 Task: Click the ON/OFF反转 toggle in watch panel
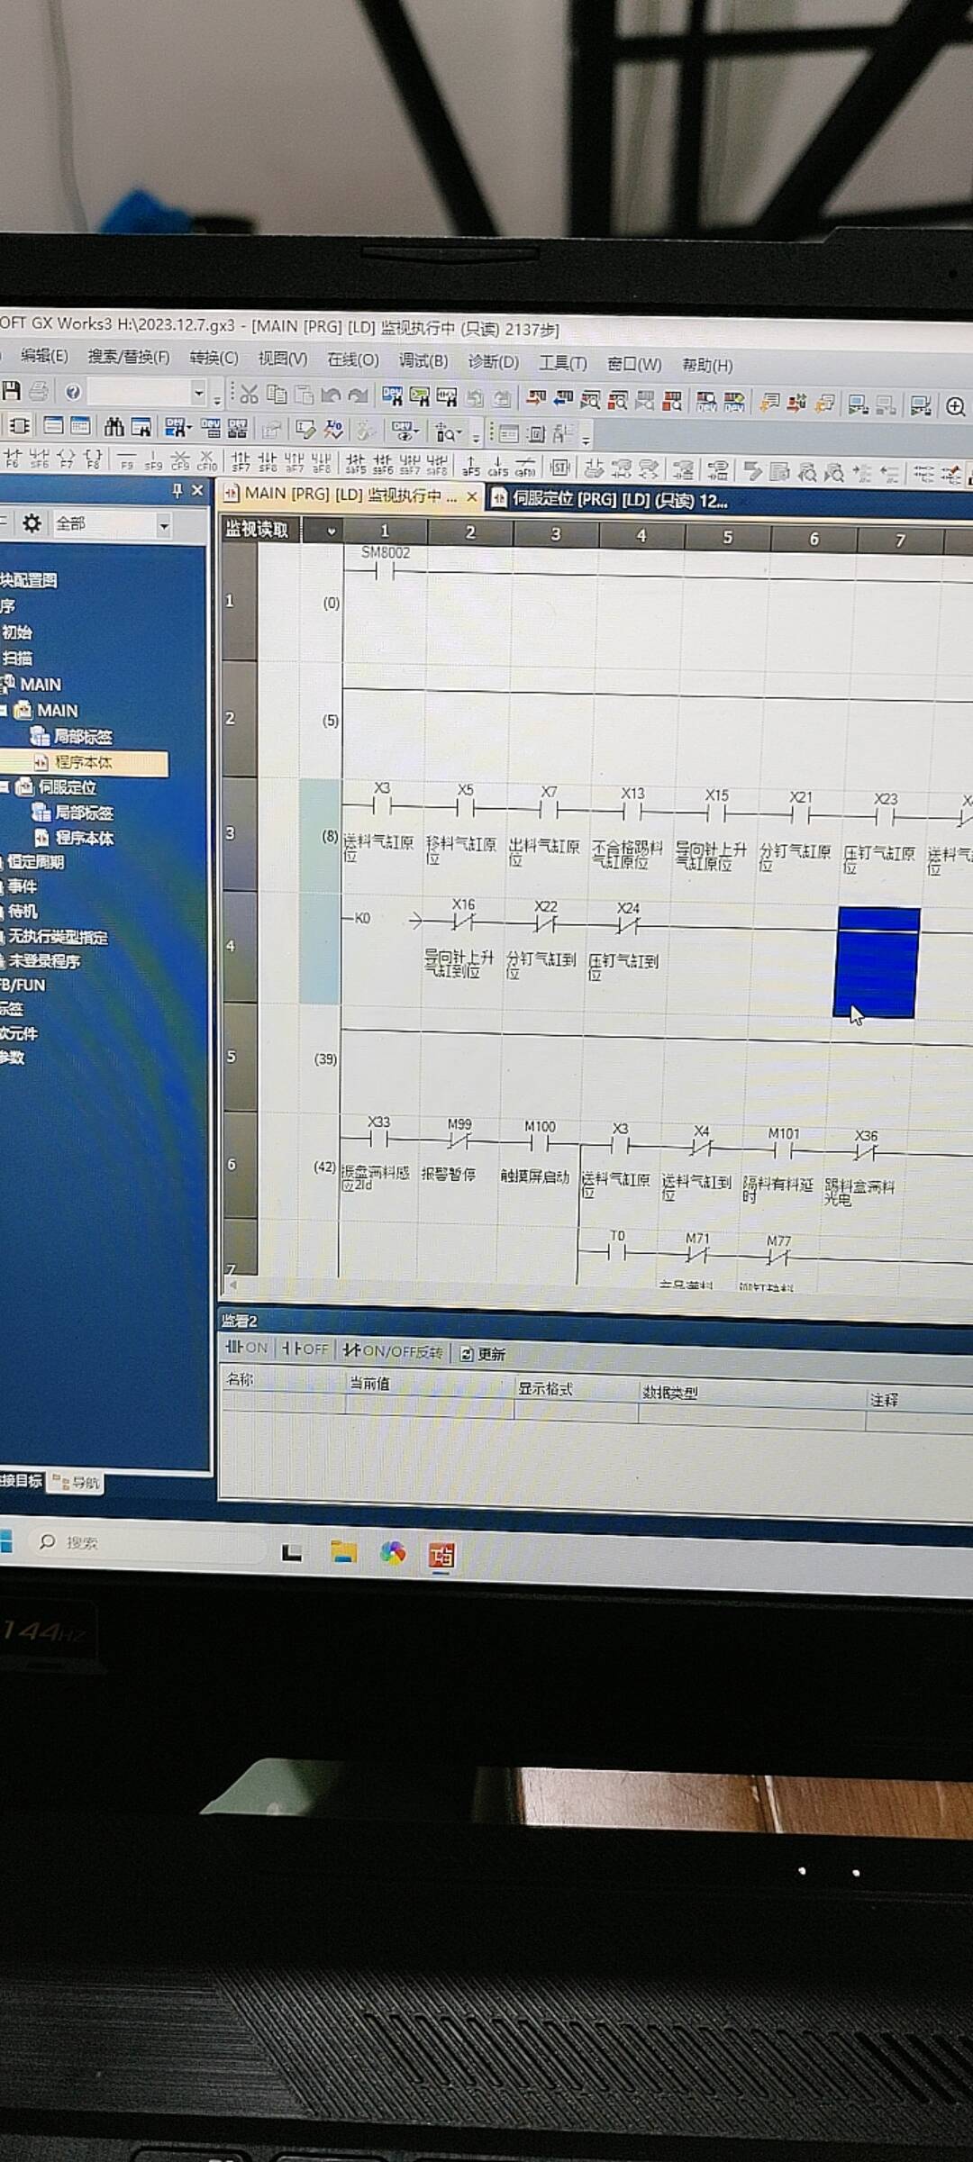tap(393, 1350)
